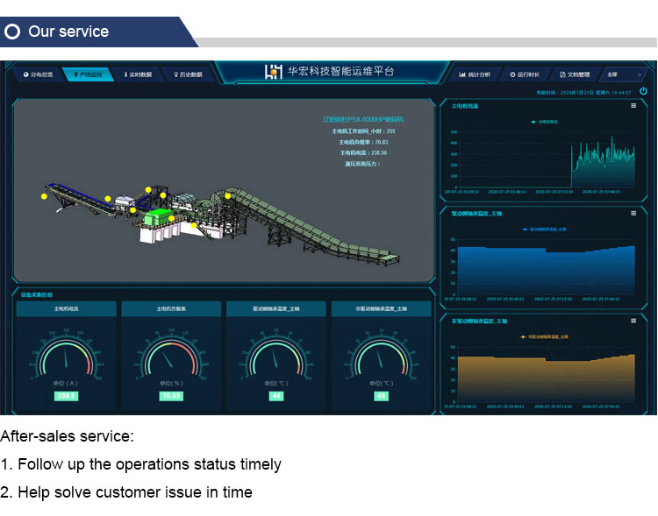Click the 统计分析 button
The width and height of the screenshot is (658, 516).
475,74
